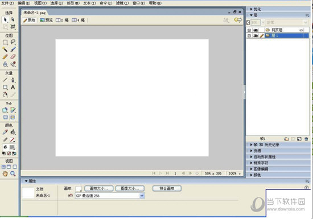Expand the 特殊字符 panel
This screenshot has width=313, height=219.
pos(252,163)
